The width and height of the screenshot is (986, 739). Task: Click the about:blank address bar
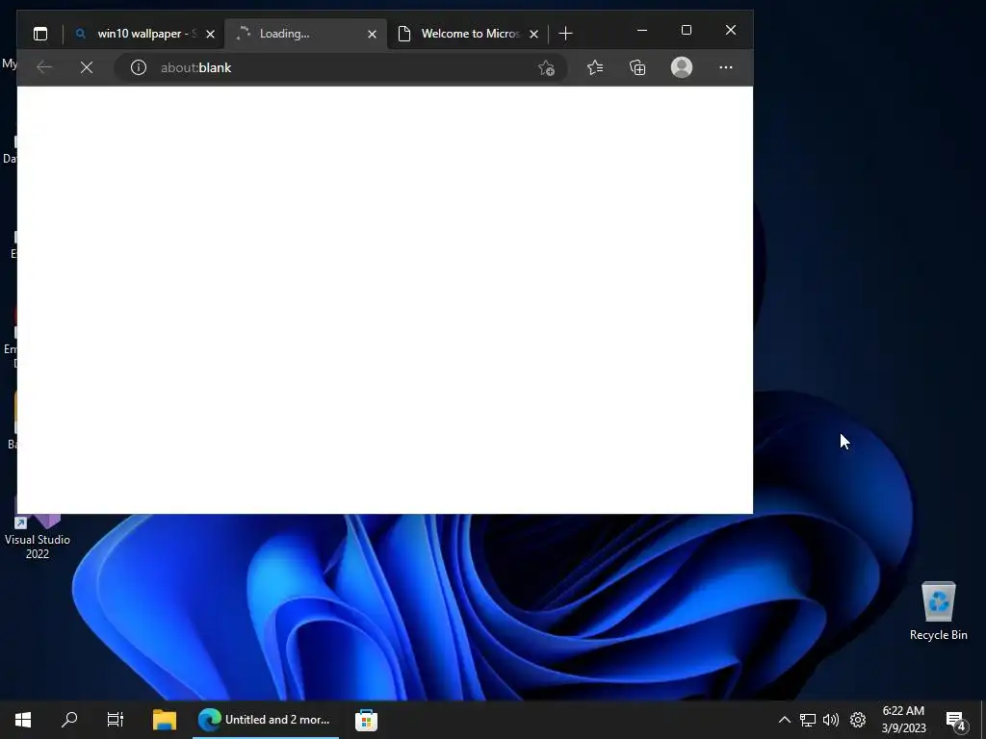(x=340, y=67)
